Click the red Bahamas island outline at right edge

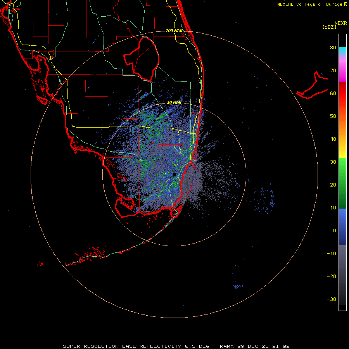click(313, 85)
